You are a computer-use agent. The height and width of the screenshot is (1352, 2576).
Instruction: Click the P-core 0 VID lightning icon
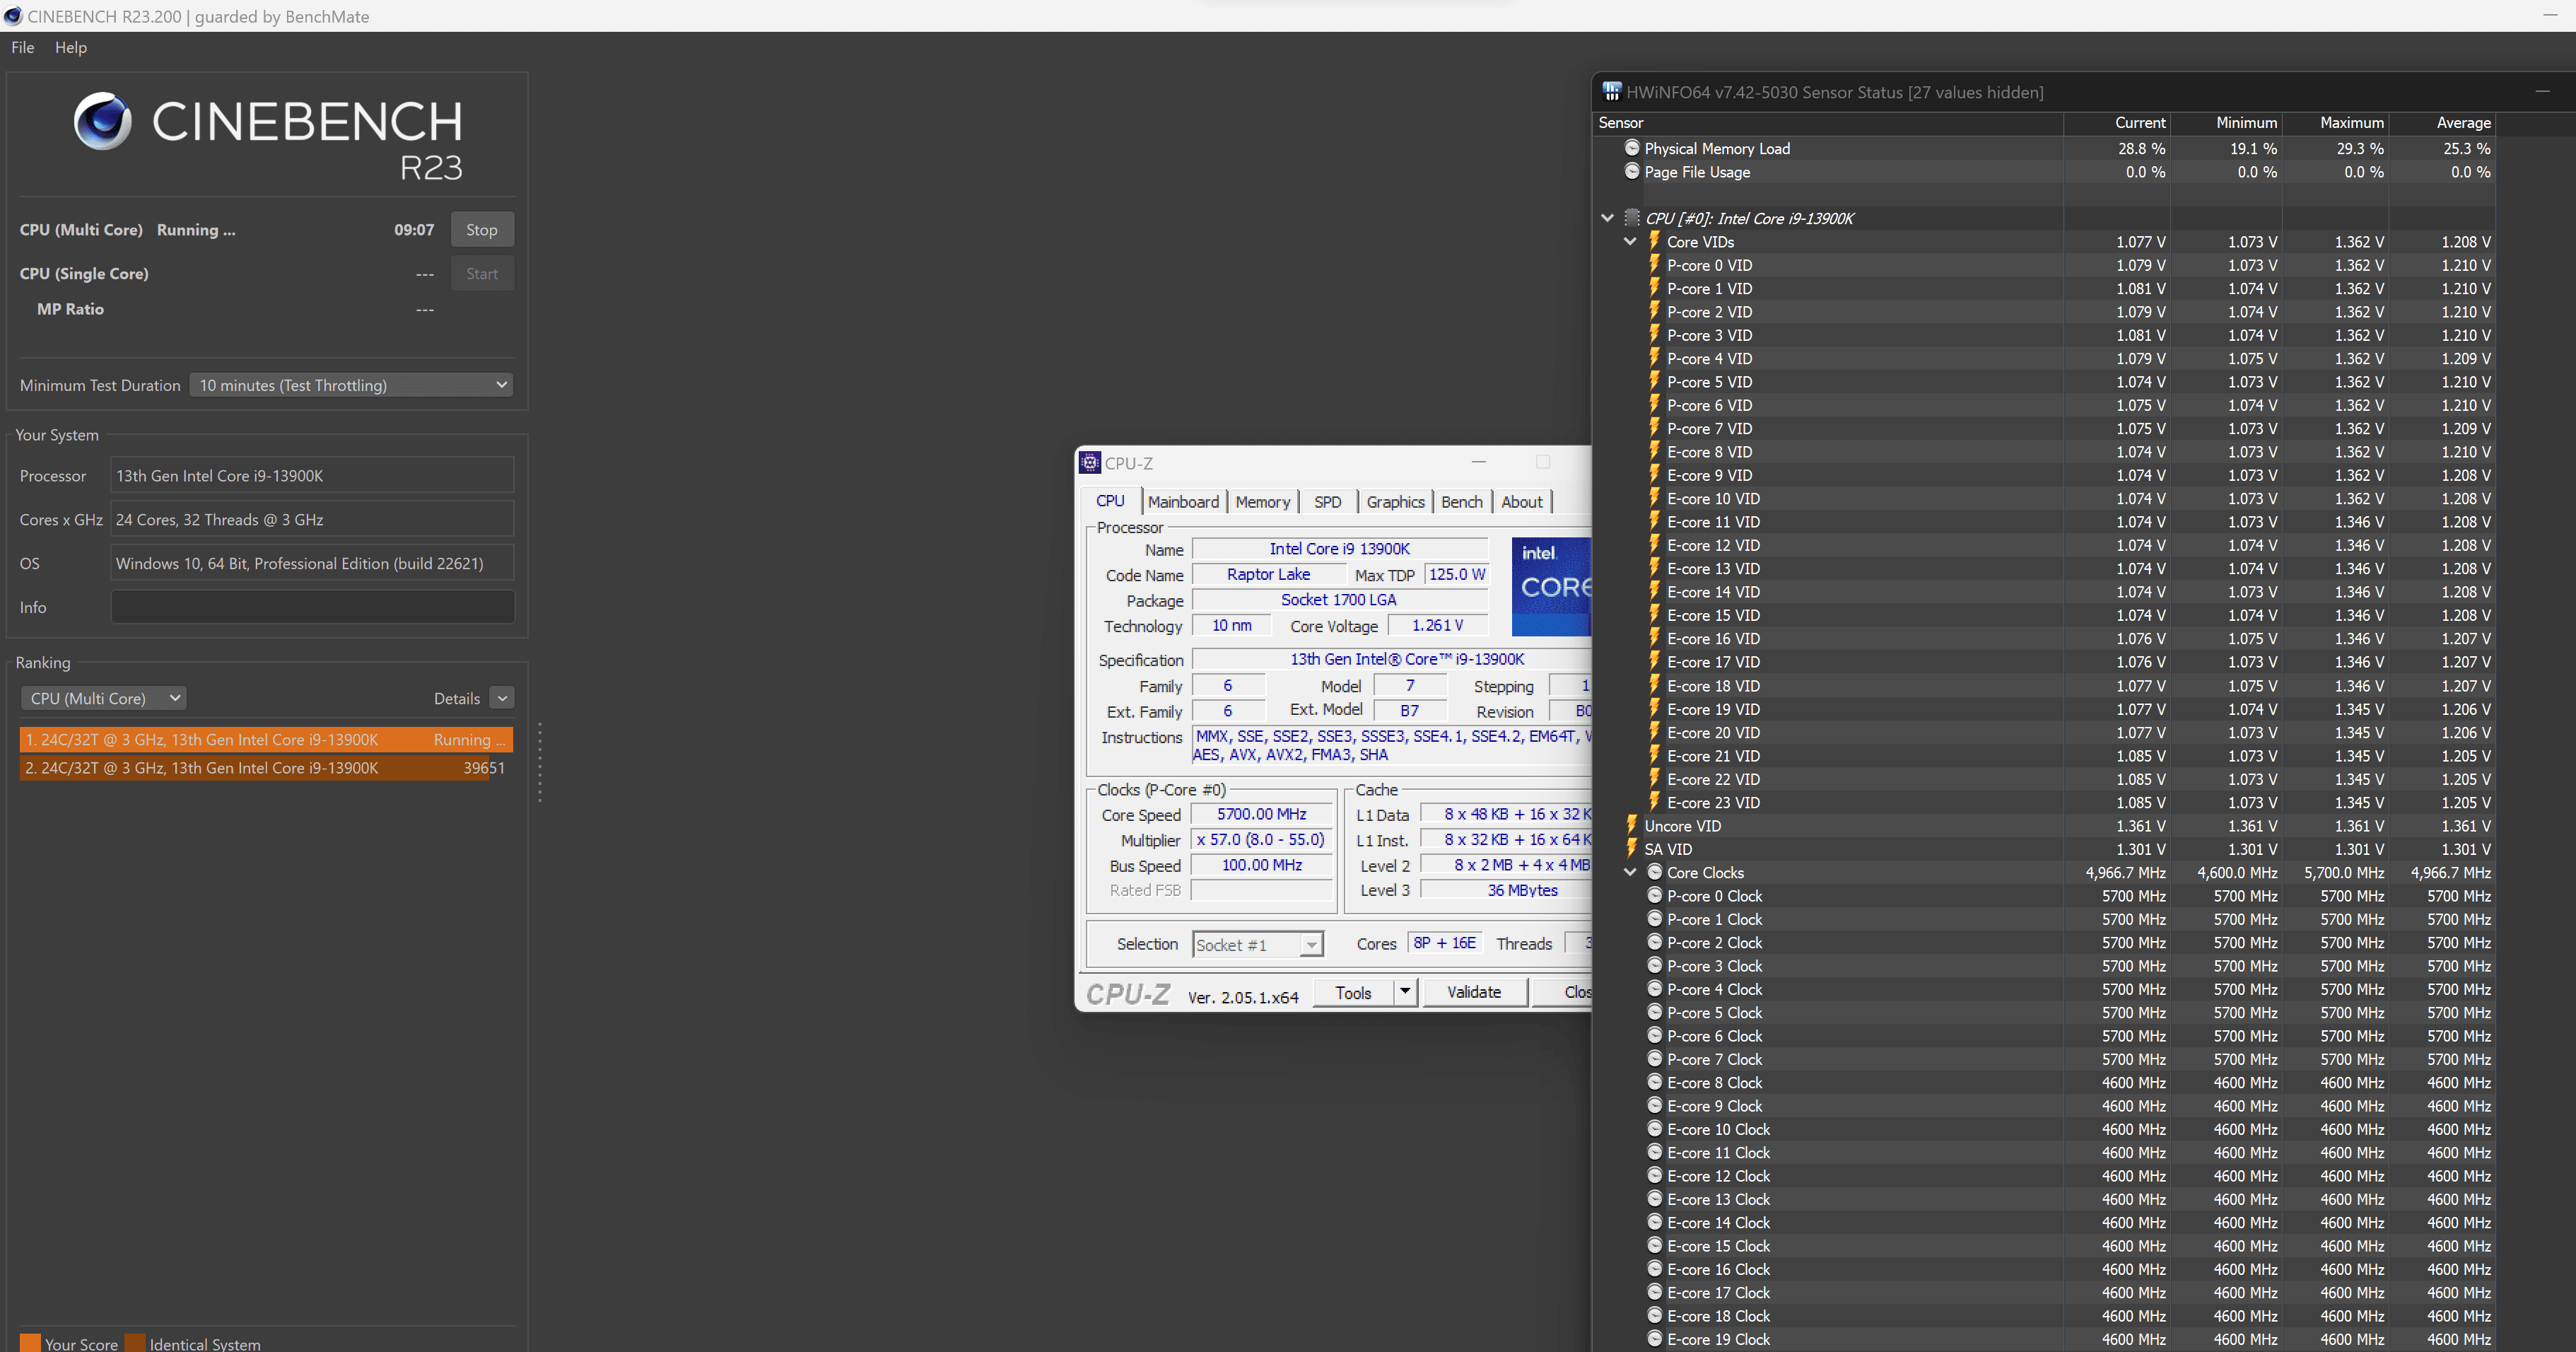click(x=1654, y=265)
